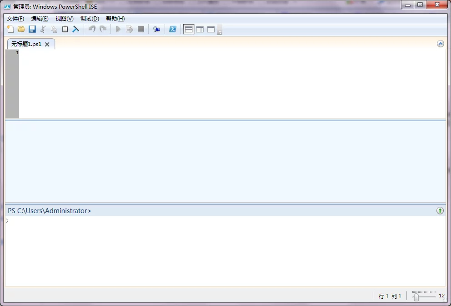Paste from clipboard using the Paste icon

click(x=65, y=29)
